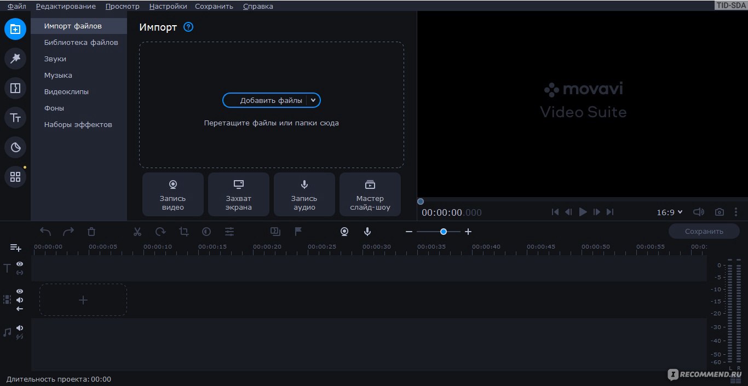Click the Rotate clip icon
Screen dimensions: 748x386
(160, 232)
